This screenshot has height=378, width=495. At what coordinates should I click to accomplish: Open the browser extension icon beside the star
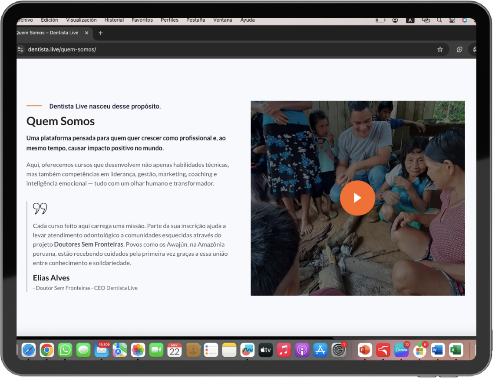point(459,49)
